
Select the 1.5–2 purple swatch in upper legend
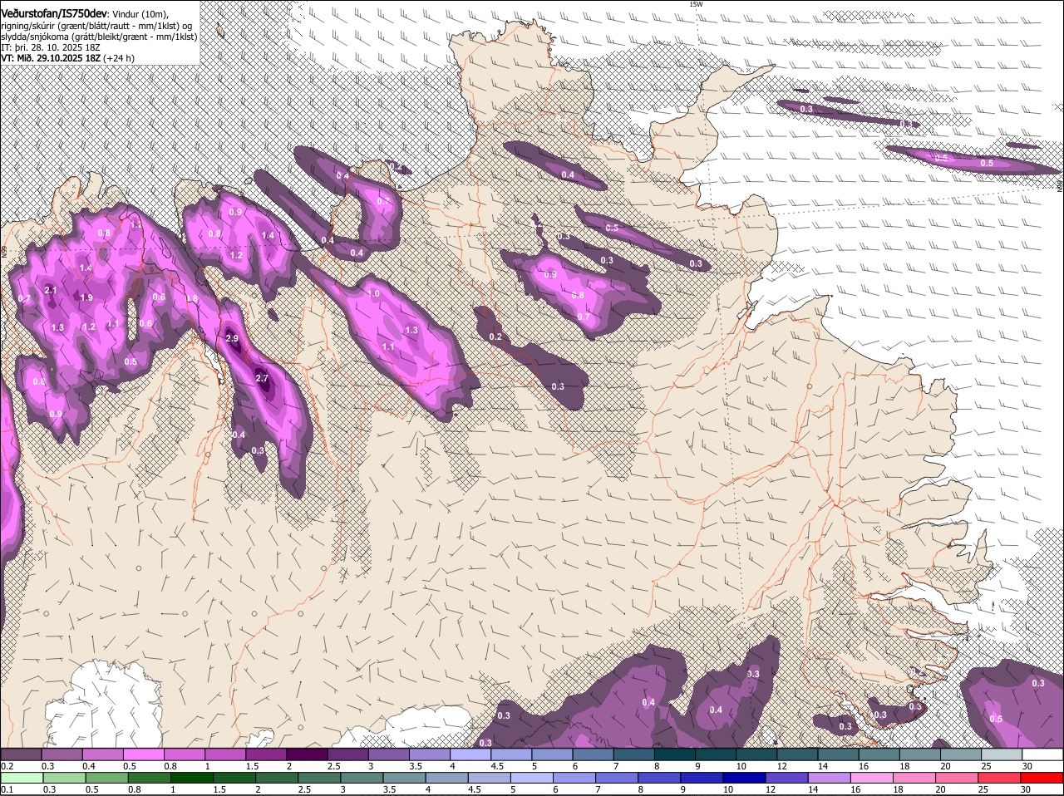[266, 754]
